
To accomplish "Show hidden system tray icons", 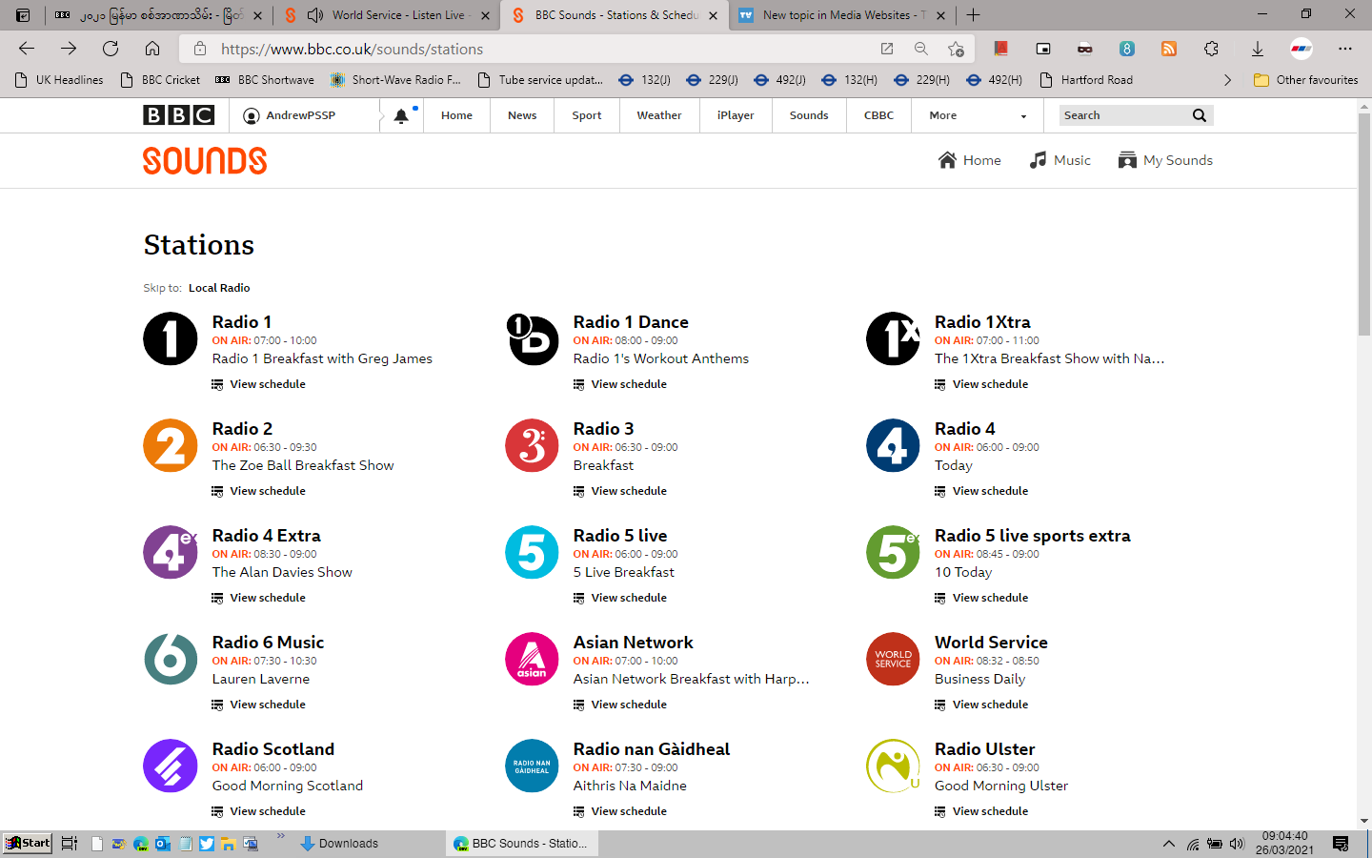I will click(x=1169, y=844).
